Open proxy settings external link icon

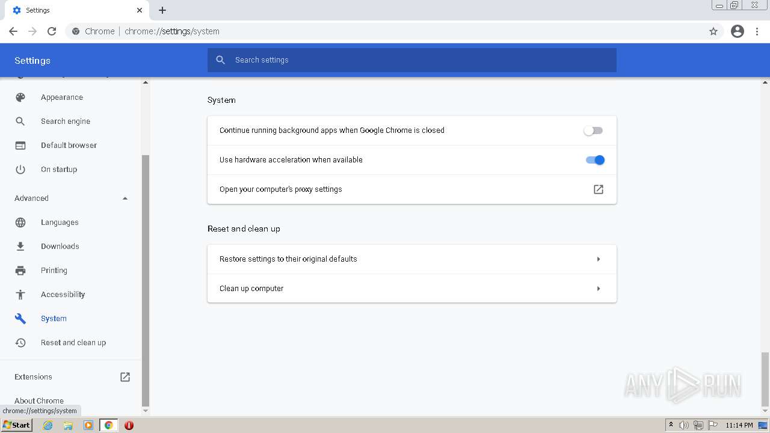tap(599, 189)
